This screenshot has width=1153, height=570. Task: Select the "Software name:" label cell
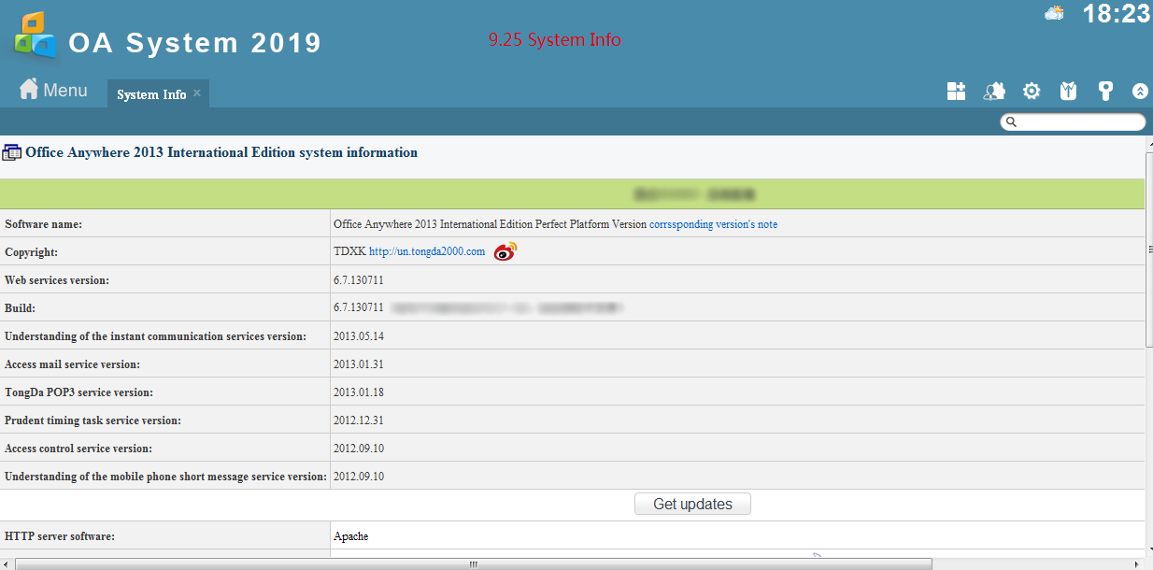tap(165, 224)
